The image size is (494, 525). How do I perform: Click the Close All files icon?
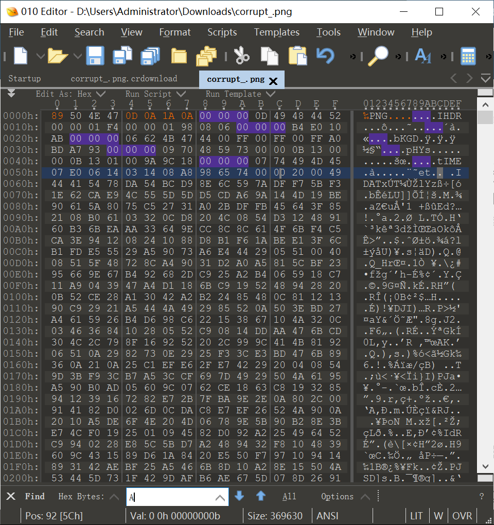[x=206, y=56]
